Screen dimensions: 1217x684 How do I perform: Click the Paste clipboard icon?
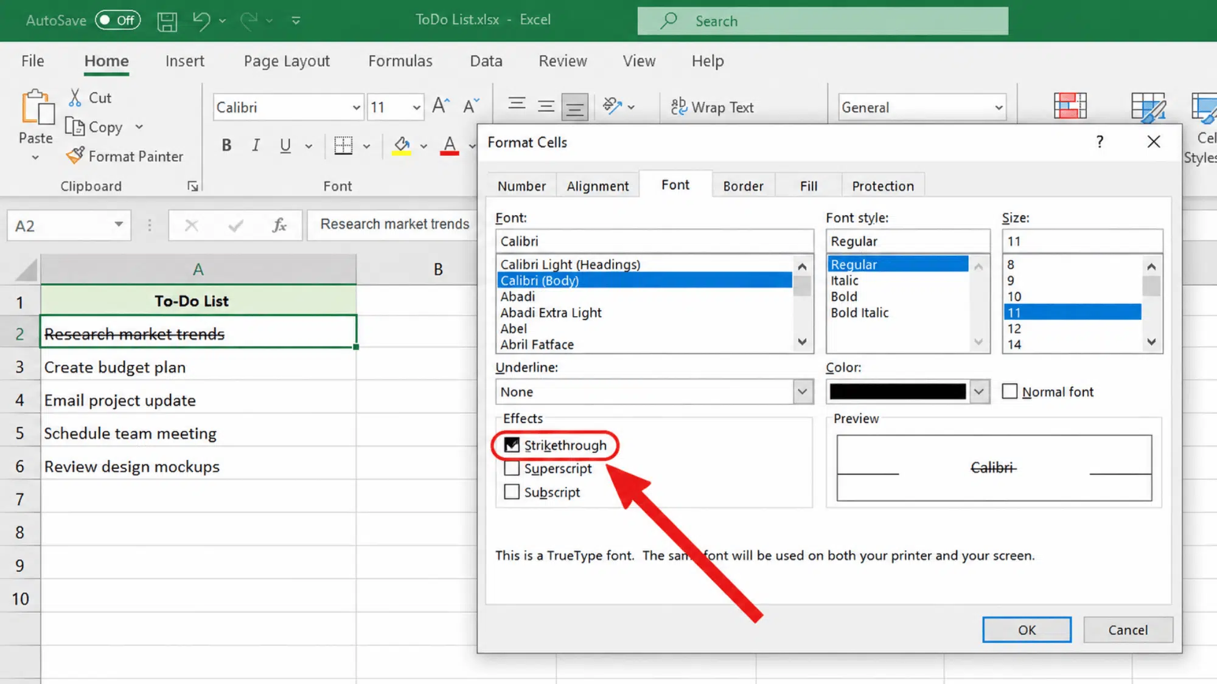coord(37,108)
